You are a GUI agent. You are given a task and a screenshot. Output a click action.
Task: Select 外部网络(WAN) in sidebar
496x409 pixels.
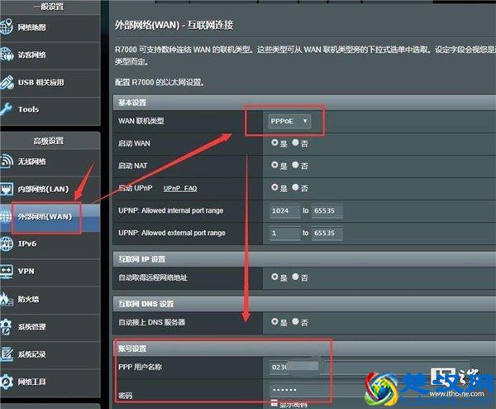[50, 217]
